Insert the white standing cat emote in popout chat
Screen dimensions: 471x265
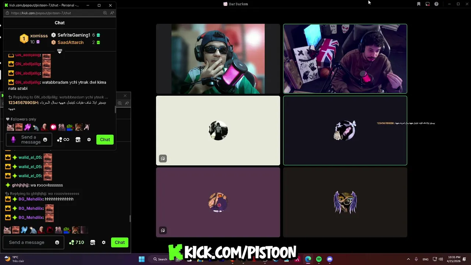tap(87, 127)
